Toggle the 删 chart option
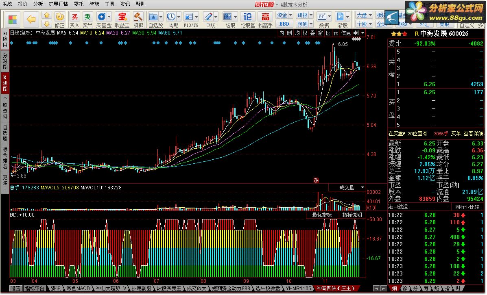This screenshot has width=487, height=295. click(289, 33)
